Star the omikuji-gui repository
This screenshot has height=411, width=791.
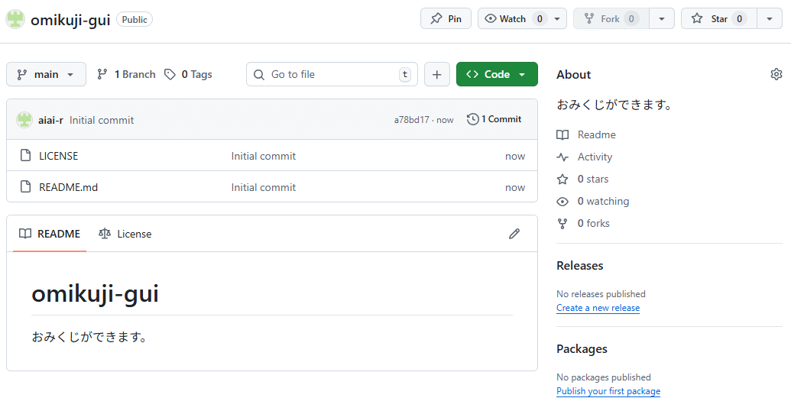[x=719, y=18]
